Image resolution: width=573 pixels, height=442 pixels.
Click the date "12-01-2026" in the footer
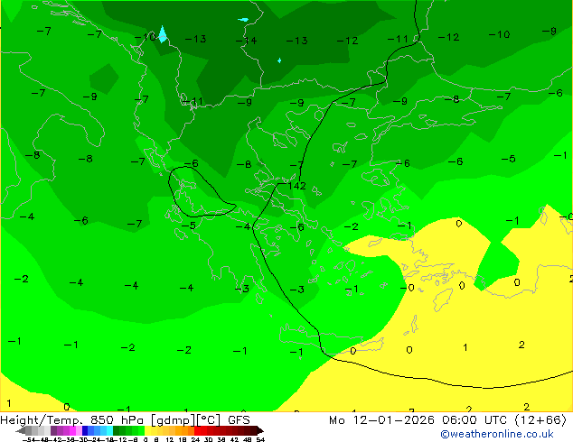394,420
